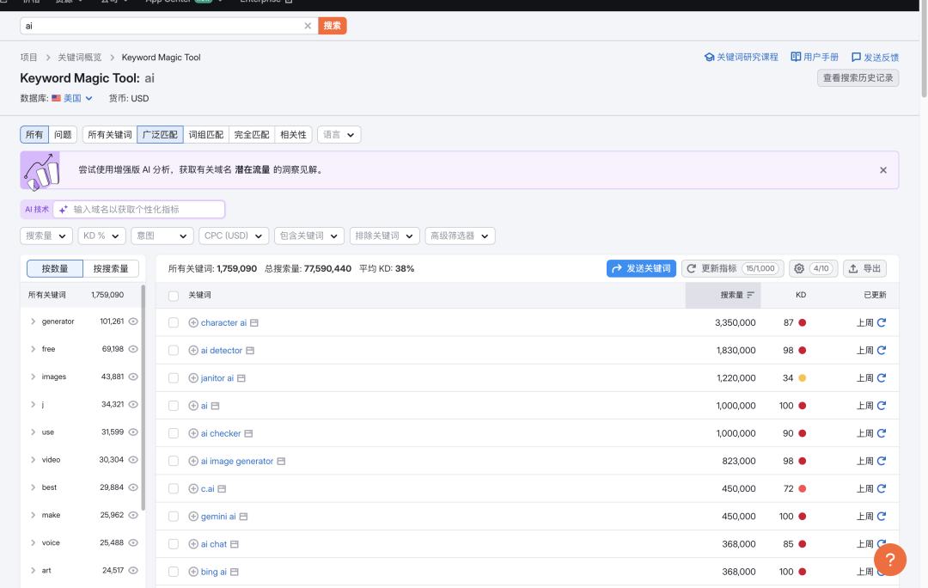Clear the search box with the X icon
This screenshot has width=928, height=588.
point(308,26)
